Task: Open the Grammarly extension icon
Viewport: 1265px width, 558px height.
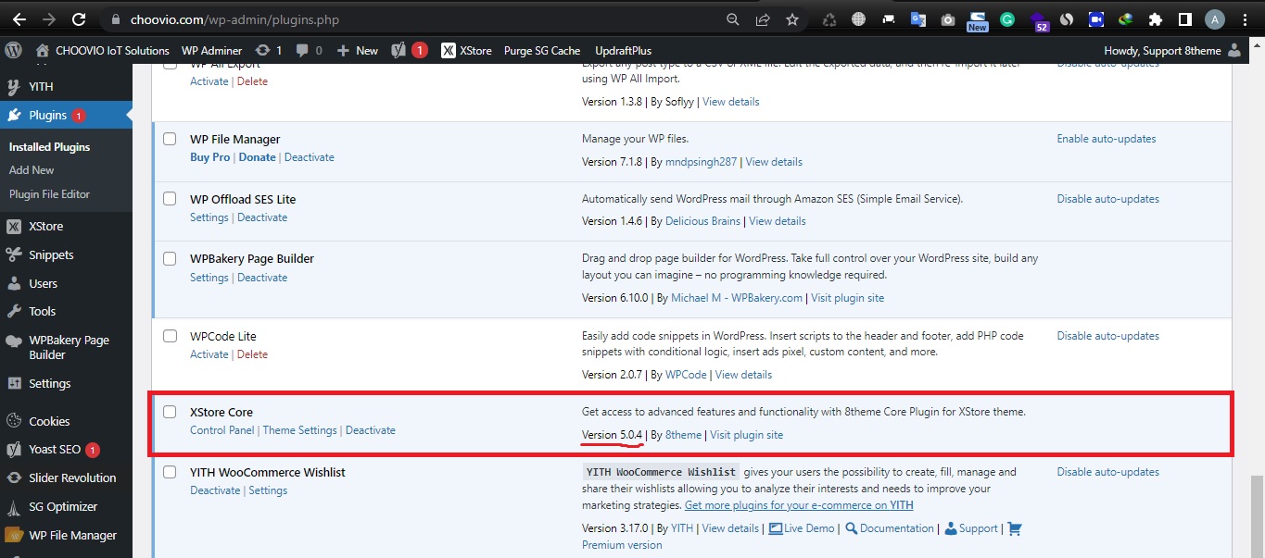Action: point(1007,19)
